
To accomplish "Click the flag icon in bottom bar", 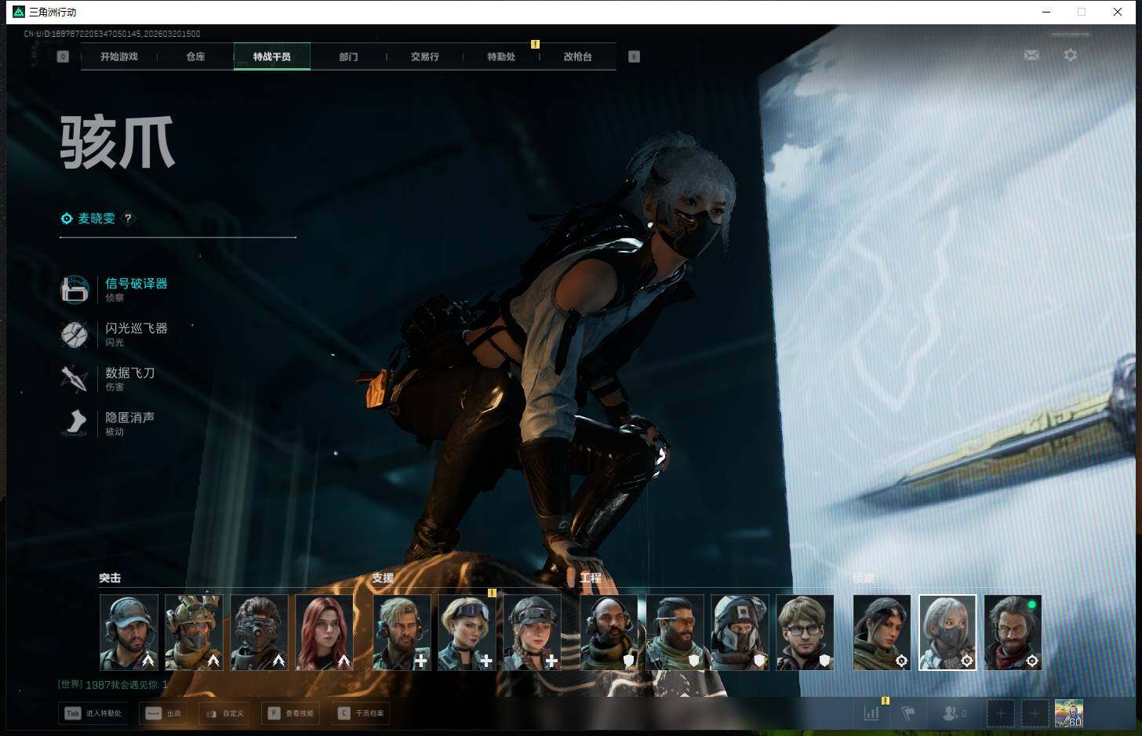I will pyautogui.click(x=908, y=713).
